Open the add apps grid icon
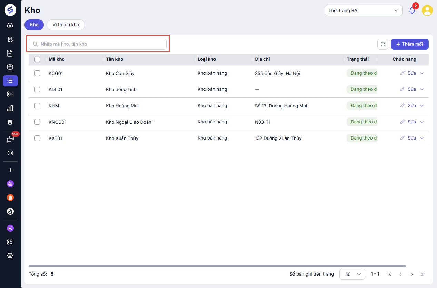The height and width of the screenshot is (288, 437). point(10,242)
